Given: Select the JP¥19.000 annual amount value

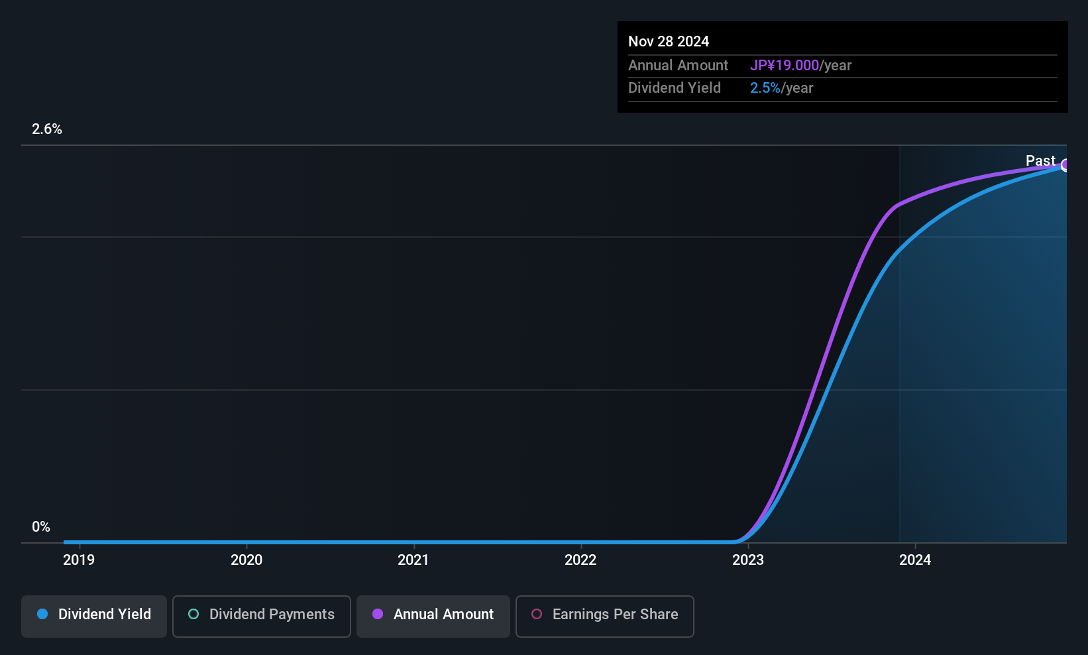Looking at the screenshot, I should click(x=785, y=66).
